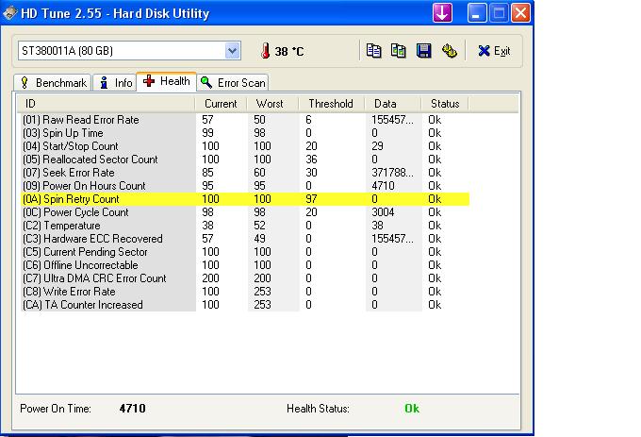Click the Threshold column header
The height and width of the screenshot is (437, 641).
click(331, 104)
